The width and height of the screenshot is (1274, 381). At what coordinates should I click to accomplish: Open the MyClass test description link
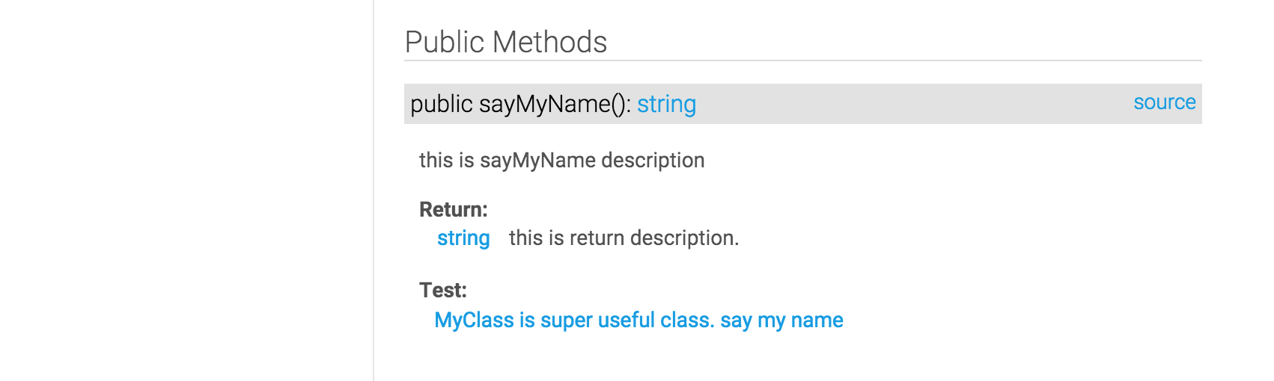coord(638,320)
